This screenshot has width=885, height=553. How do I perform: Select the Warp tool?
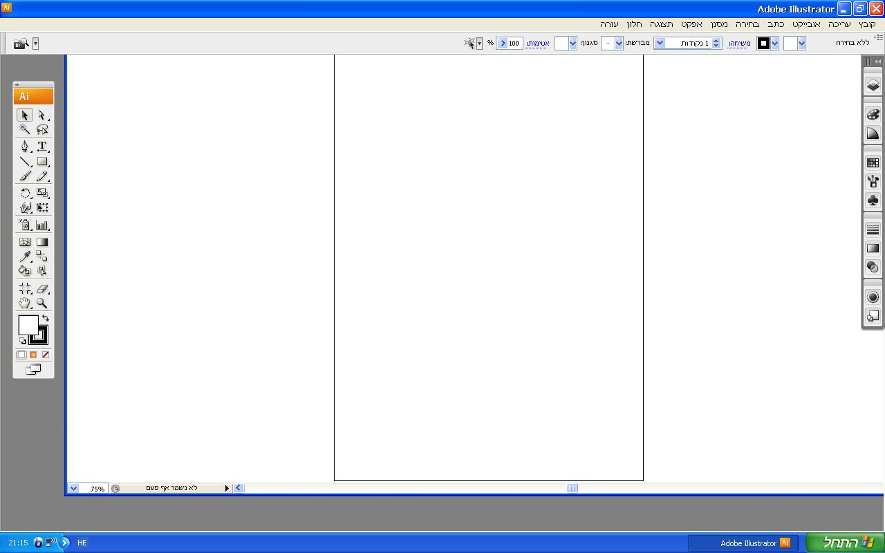click(25, 207)
